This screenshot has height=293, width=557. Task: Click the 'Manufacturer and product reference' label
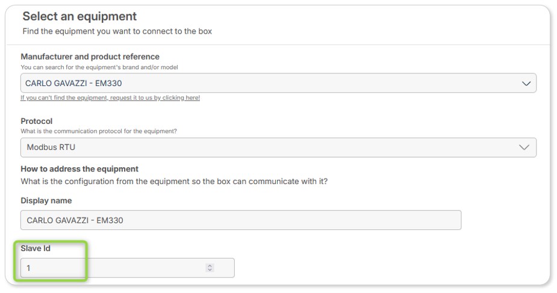[x=90, y=57]
